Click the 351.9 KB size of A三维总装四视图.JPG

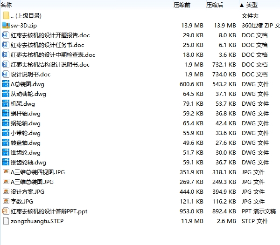[x=191, y=172]
